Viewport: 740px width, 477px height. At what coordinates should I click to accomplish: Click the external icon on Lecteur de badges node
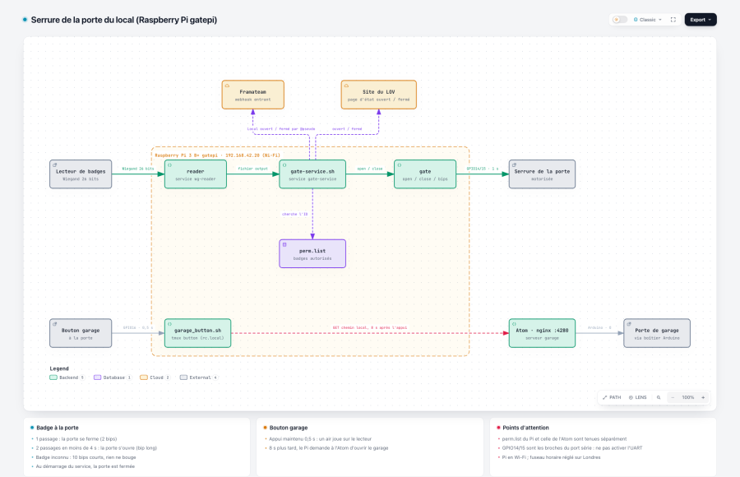coord(55,165)
